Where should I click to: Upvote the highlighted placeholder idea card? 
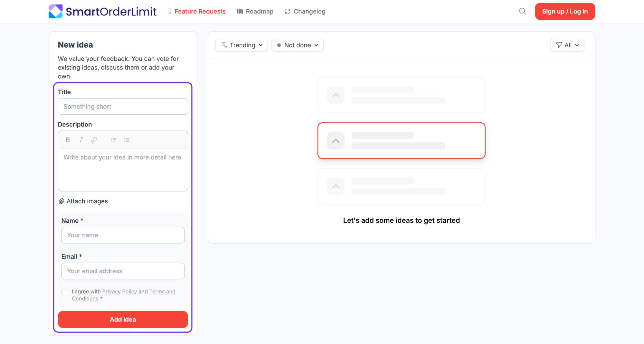[x=336, y=141]
